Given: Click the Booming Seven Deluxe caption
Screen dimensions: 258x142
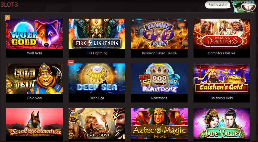Looking at the screenshot, I should pos(159,53).
